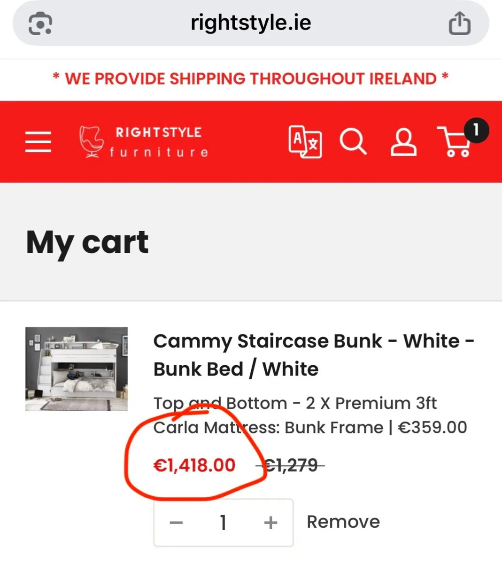This screenshot has height=564, width=502.
Task: Increase quantity with the plus button
Action: click(x=270, y=523)
